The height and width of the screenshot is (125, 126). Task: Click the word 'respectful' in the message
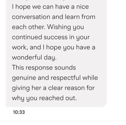point(66,78)
